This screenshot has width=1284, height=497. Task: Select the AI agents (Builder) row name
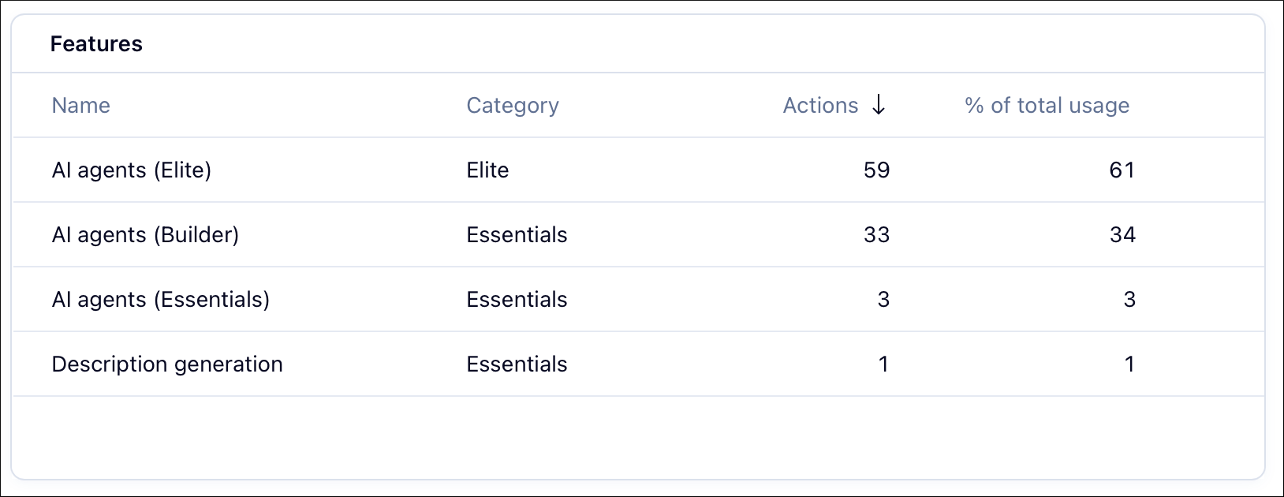click(145, 235)
